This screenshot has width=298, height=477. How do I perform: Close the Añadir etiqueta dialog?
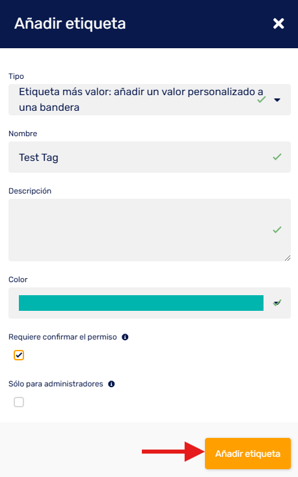[x=278, y=23]
